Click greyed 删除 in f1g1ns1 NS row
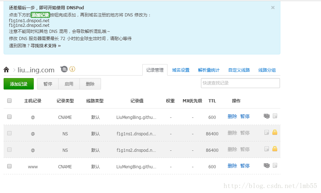The image size is (321, 193). [232, 133]
